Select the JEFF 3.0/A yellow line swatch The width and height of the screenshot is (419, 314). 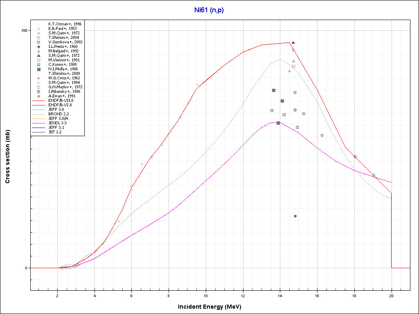(x=39, y=119)
